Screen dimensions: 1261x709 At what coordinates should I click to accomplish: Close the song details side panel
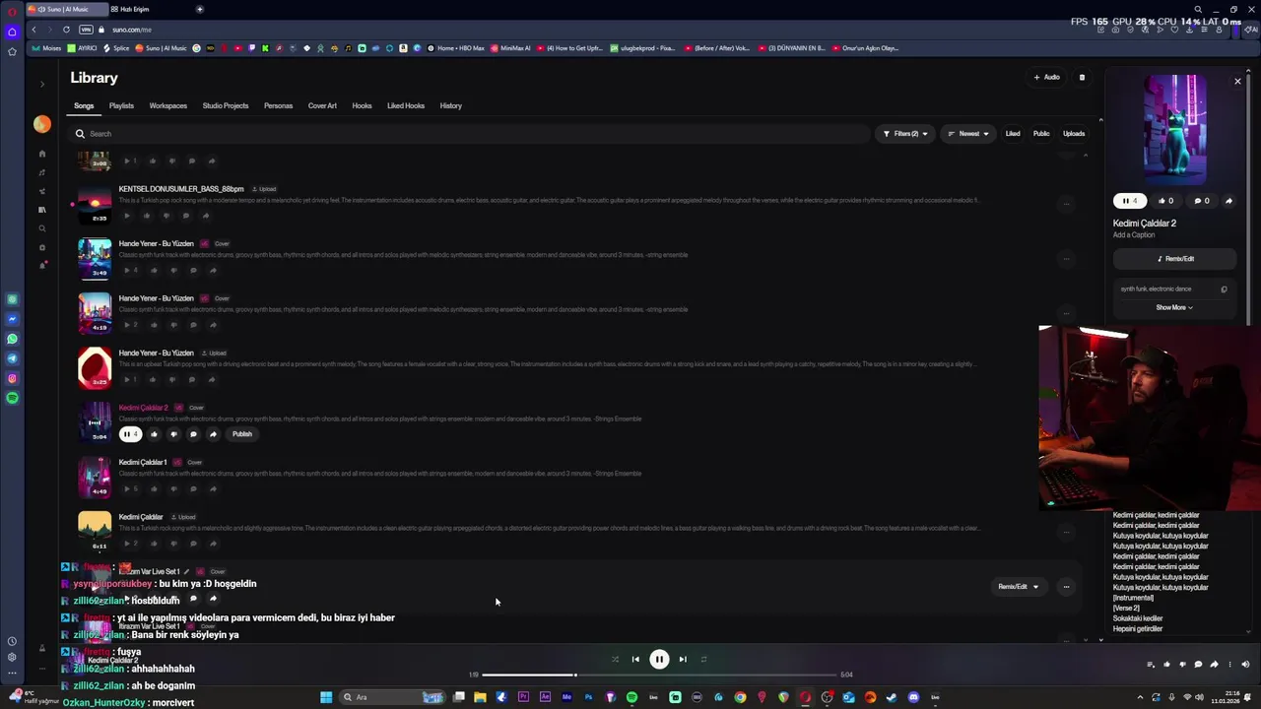[1237, 81]
